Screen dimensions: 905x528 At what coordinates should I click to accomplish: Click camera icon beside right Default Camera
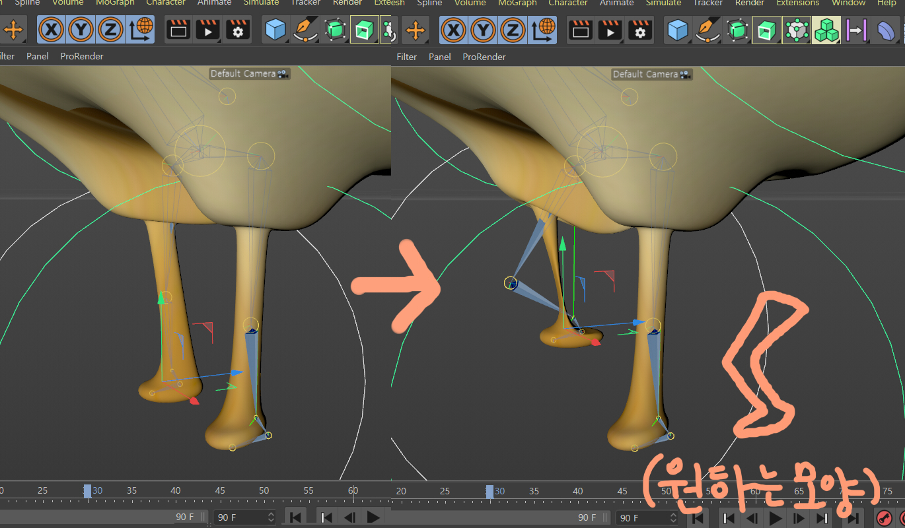click(686, 74)
